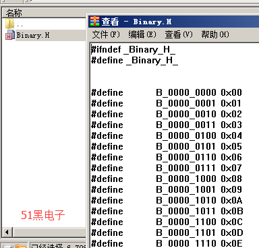Click the B_0000_0001 macro name
Screen dimensions: 259x248
click(186, 104)
